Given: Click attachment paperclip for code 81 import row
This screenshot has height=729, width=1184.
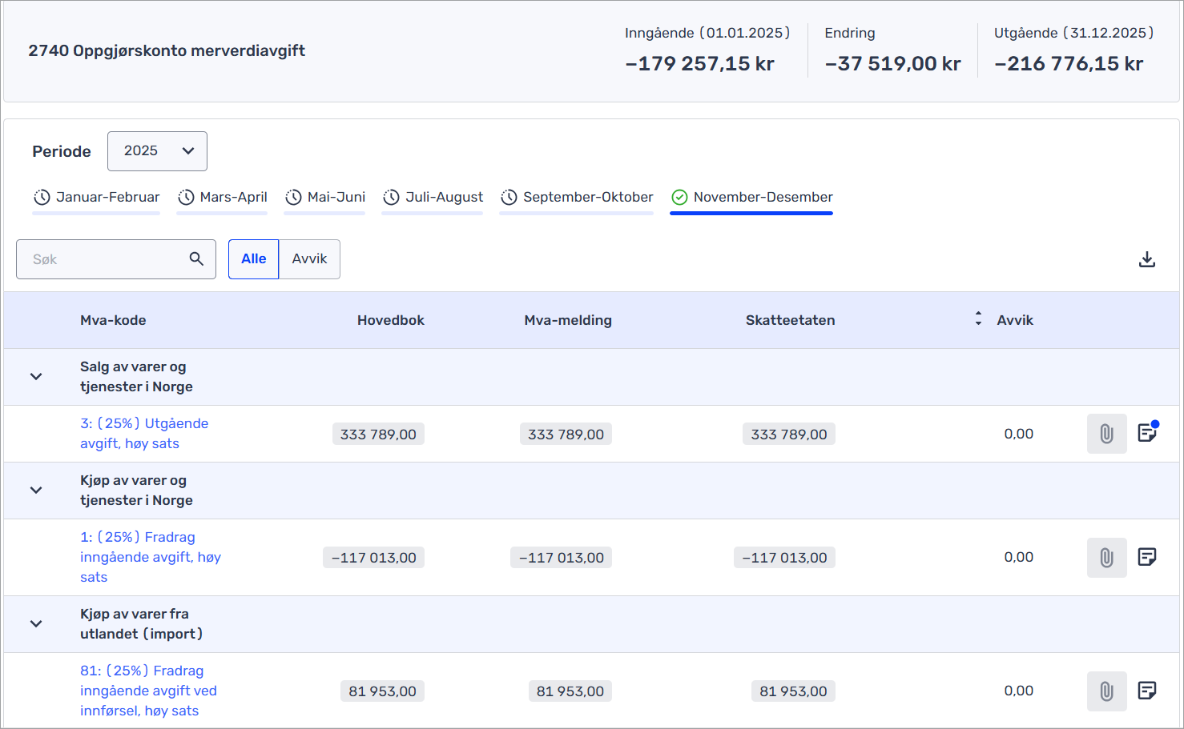Looking at the screenshot, I should 1106,691.
